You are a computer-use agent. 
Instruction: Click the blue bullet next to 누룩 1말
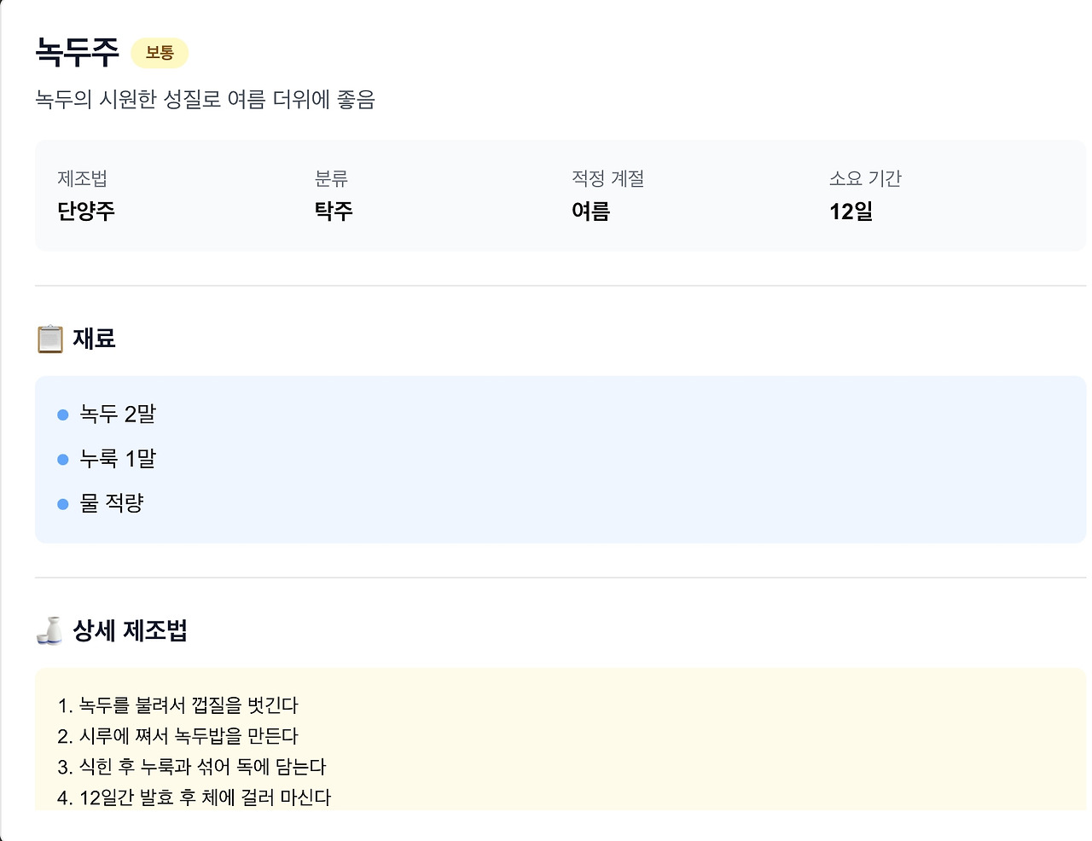pyautogui.click(x=62, y=460)
